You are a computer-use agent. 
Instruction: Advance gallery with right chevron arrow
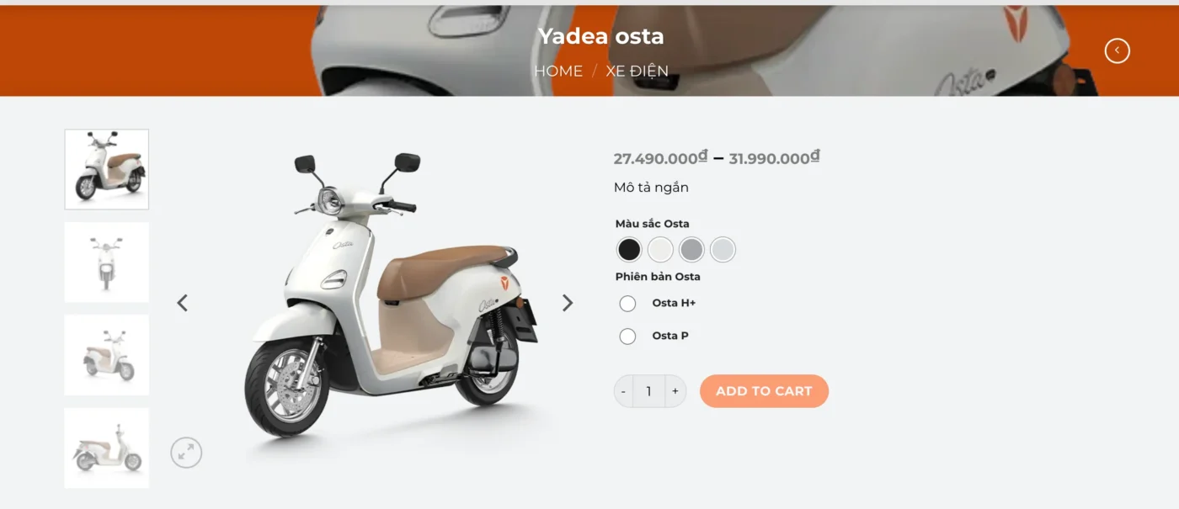click(568, 303)
